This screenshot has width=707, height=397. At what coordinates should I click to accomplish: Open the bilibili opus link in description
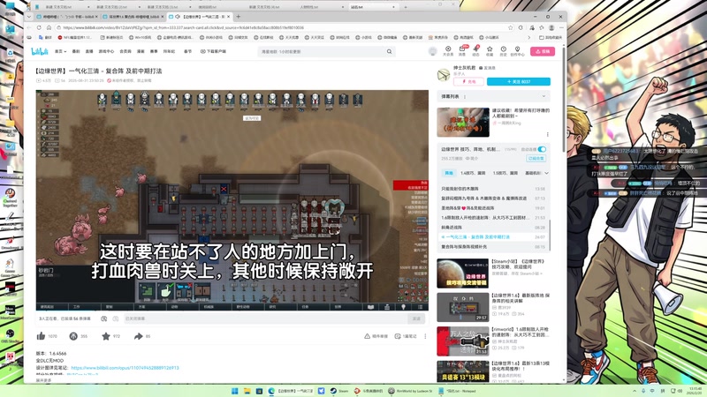125,368
